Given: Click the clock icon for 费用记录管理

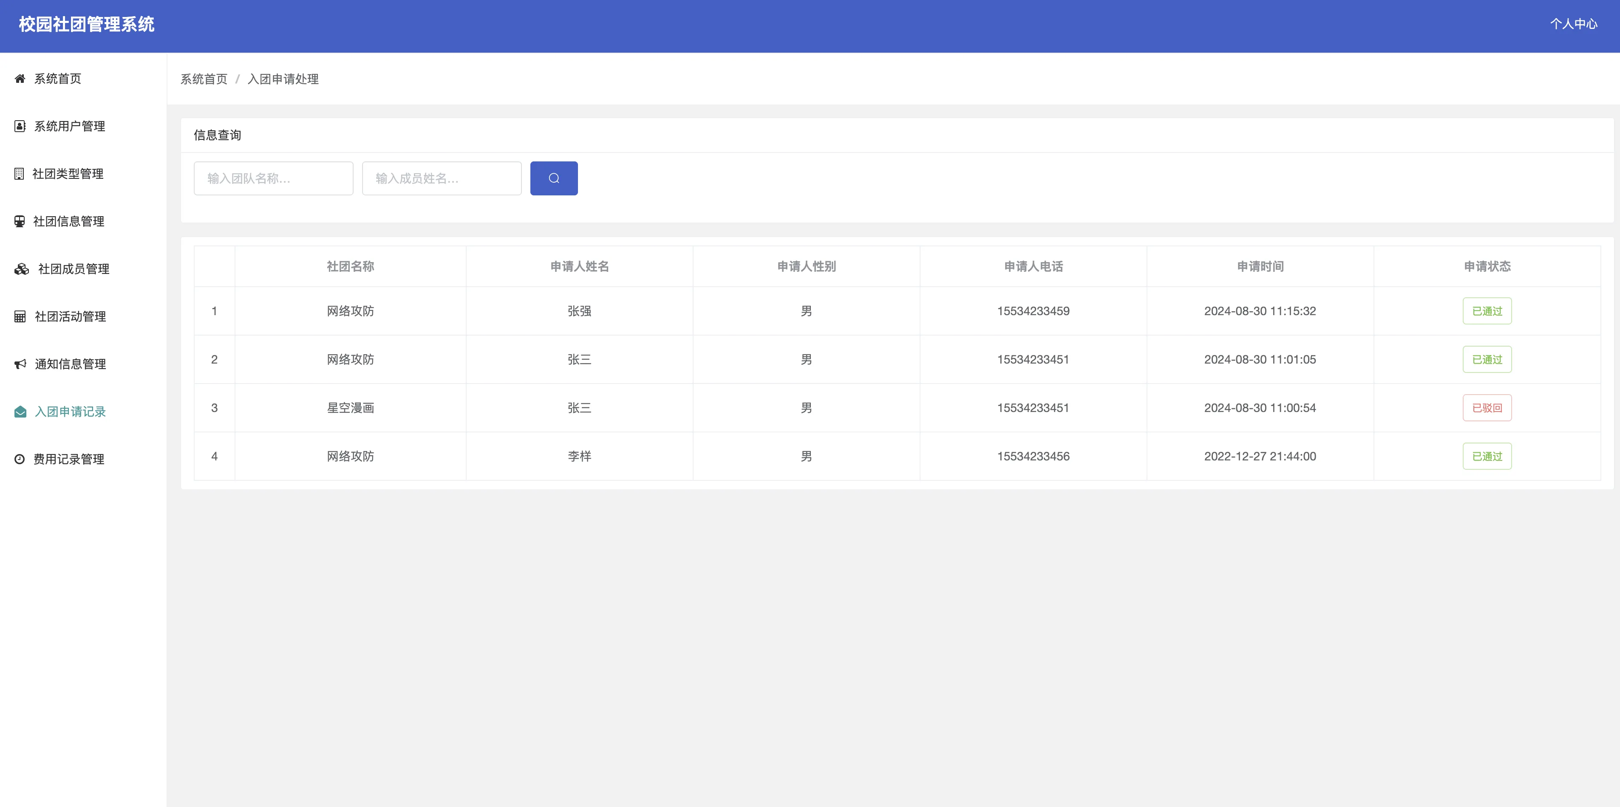Looking at the screenshot, I should 20,460.
